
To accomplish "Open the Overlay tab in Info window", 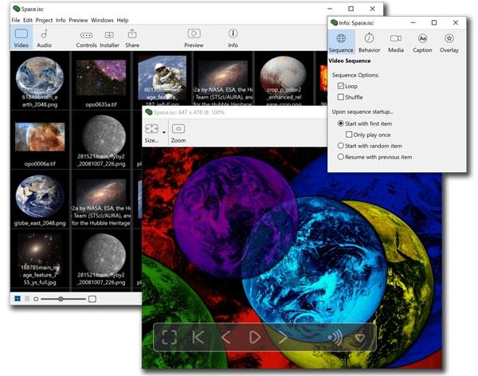I will (x=449, y=43).
